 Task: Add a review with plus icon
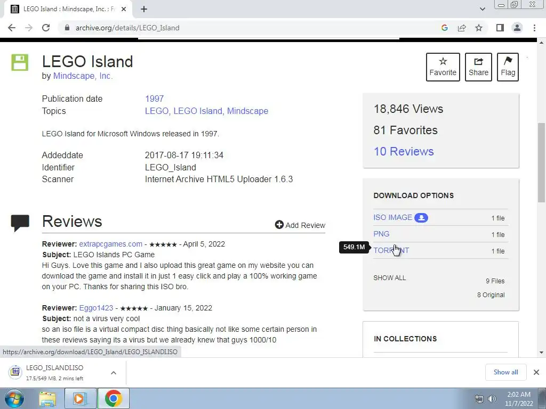(300, 225)
